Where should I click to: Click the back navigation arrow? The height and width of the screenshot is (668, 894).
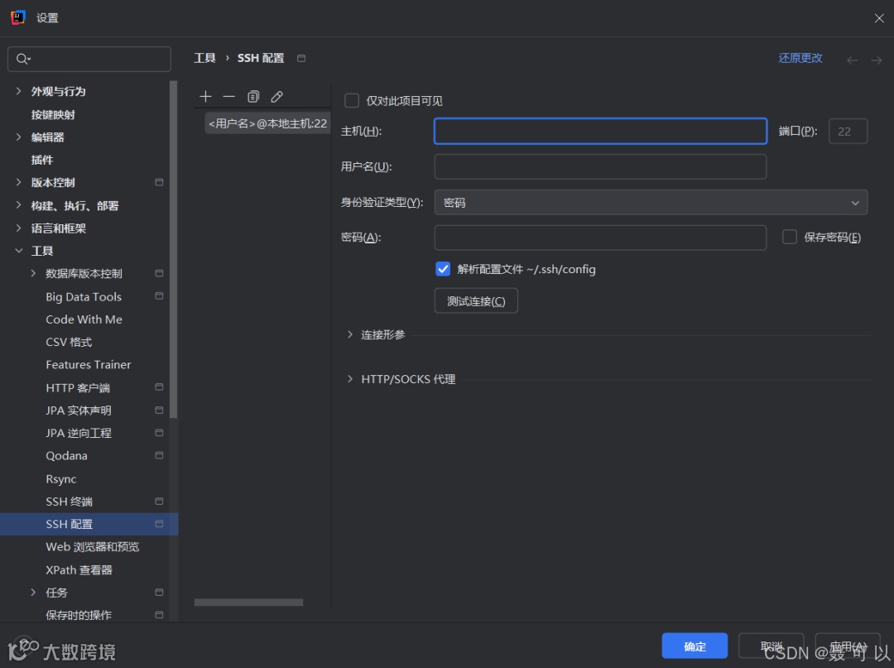coord(853,60)
